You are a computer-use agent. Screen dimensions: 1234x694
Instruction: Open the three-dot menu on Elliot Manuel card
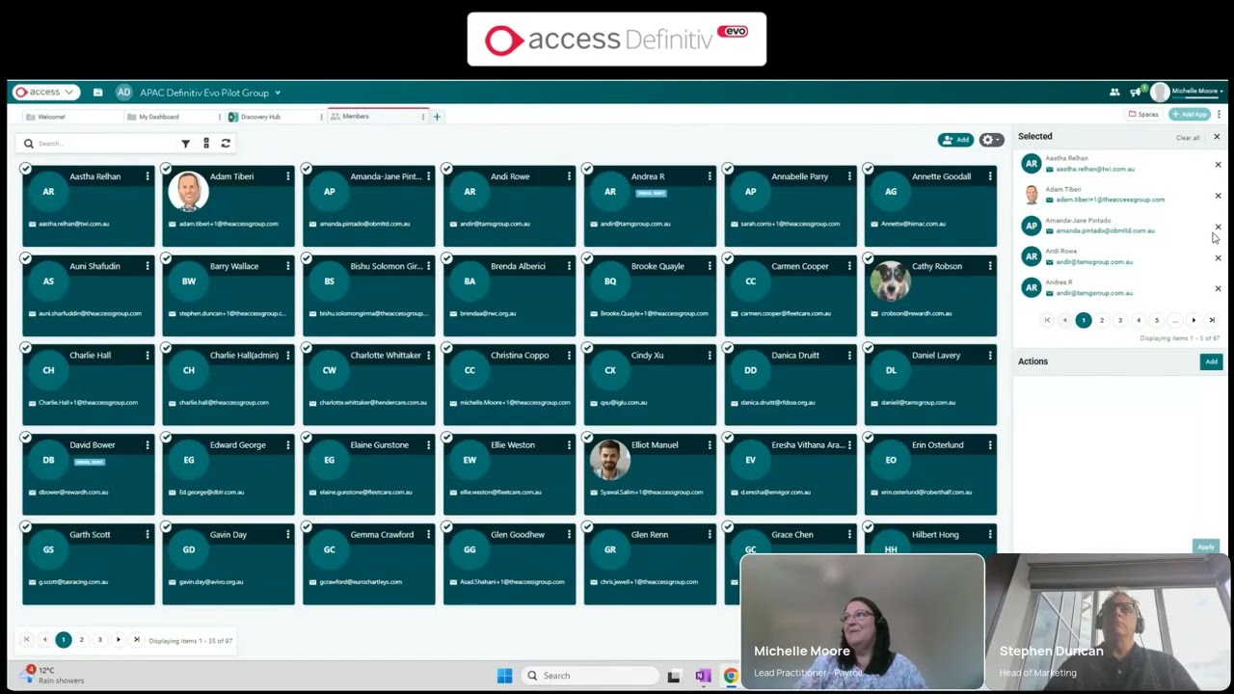(710, 445)
